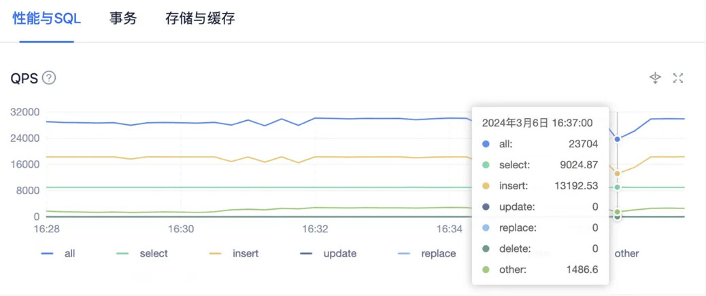The image size is (706, 296).
Task: Toggle the 'update' legend entry
Action: click(328, 253)
